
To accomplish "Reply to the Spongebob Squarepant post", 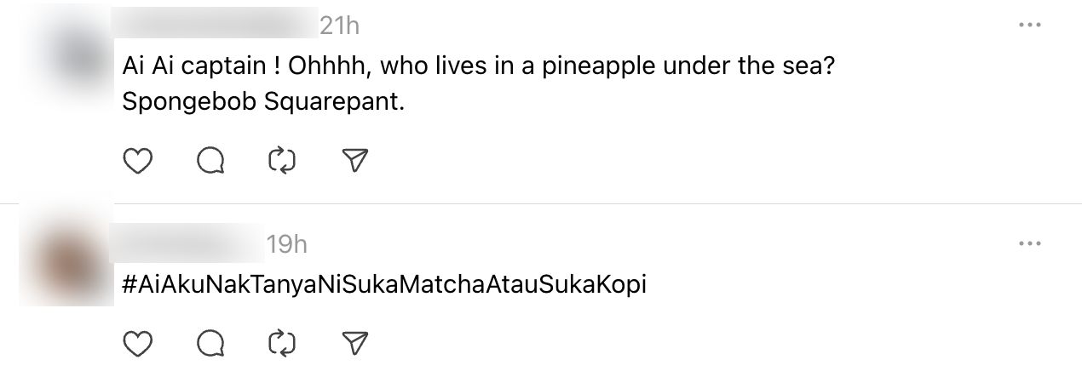I will pos(210,160).
